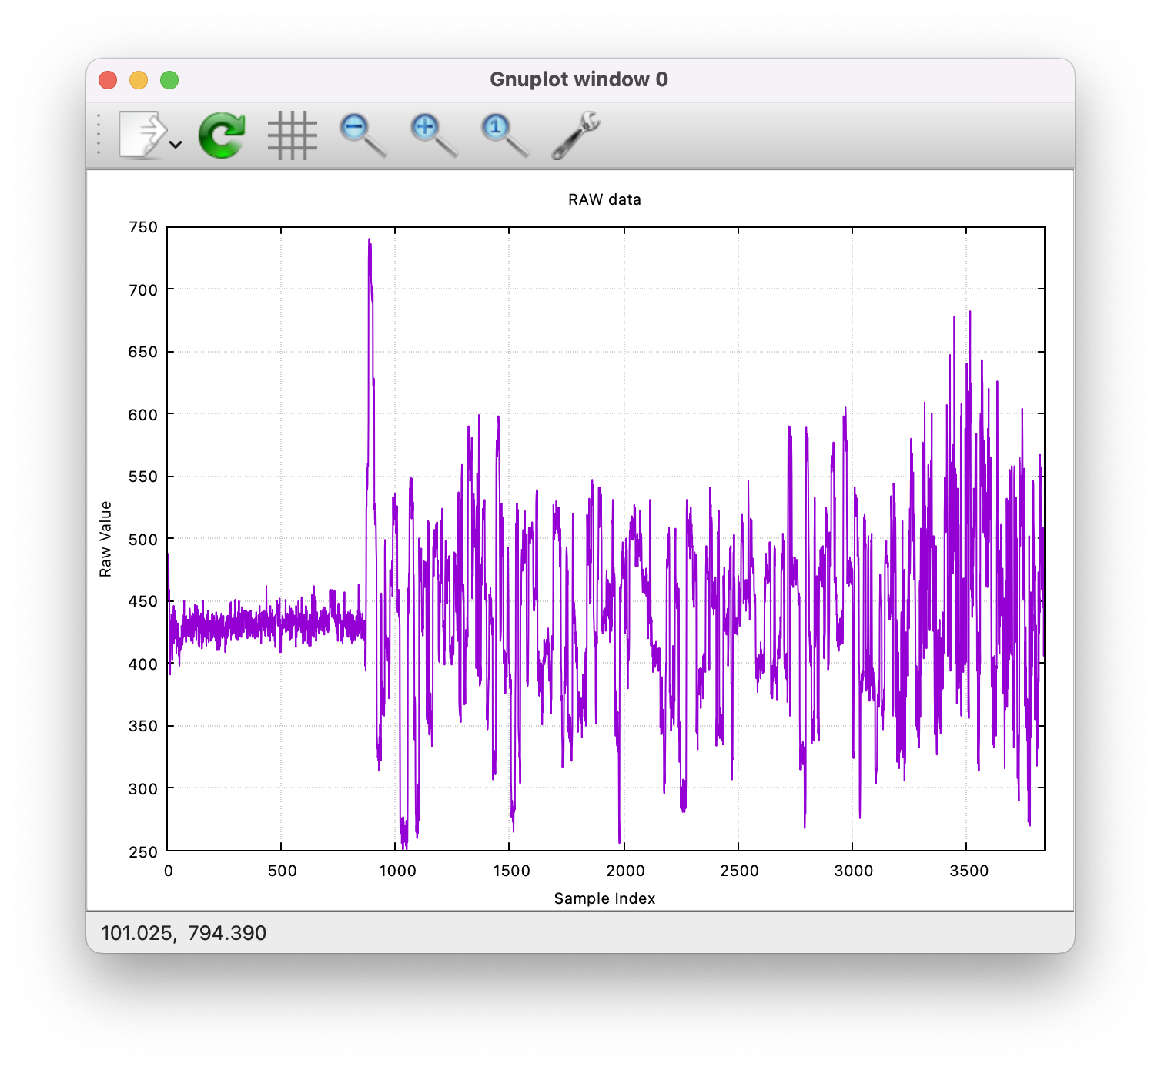Grab the toolbar drag handle dots
Screen dimensions: 1161x1067
[x=99, y=132]
